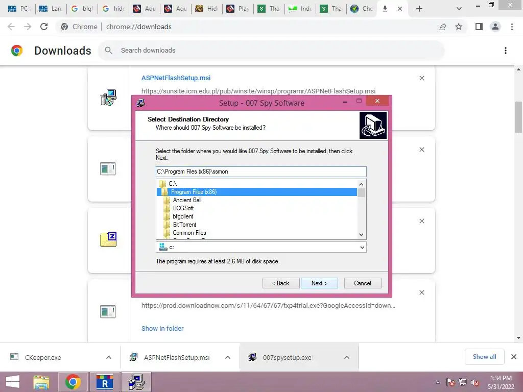
Task: Open File Explorer from the taskbar
Action: (41, 382)
